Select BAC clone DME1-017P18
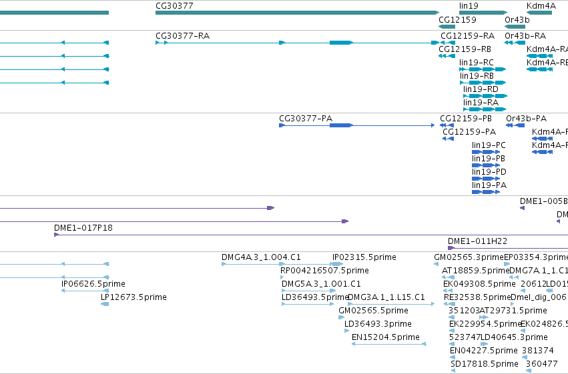Image resolution: width=568 pixels, height=374 pixels. click(x=311, y=235)
